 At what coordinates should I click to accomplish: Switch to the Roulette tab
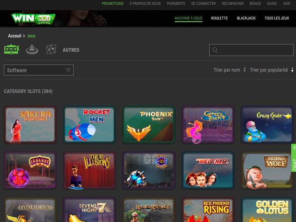coord(219,18)
